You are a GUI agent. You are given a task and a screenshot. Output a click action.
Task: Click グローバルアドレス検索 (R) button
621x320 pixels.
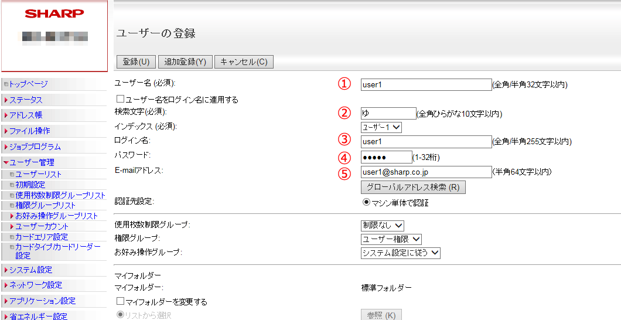click(413, 188)
